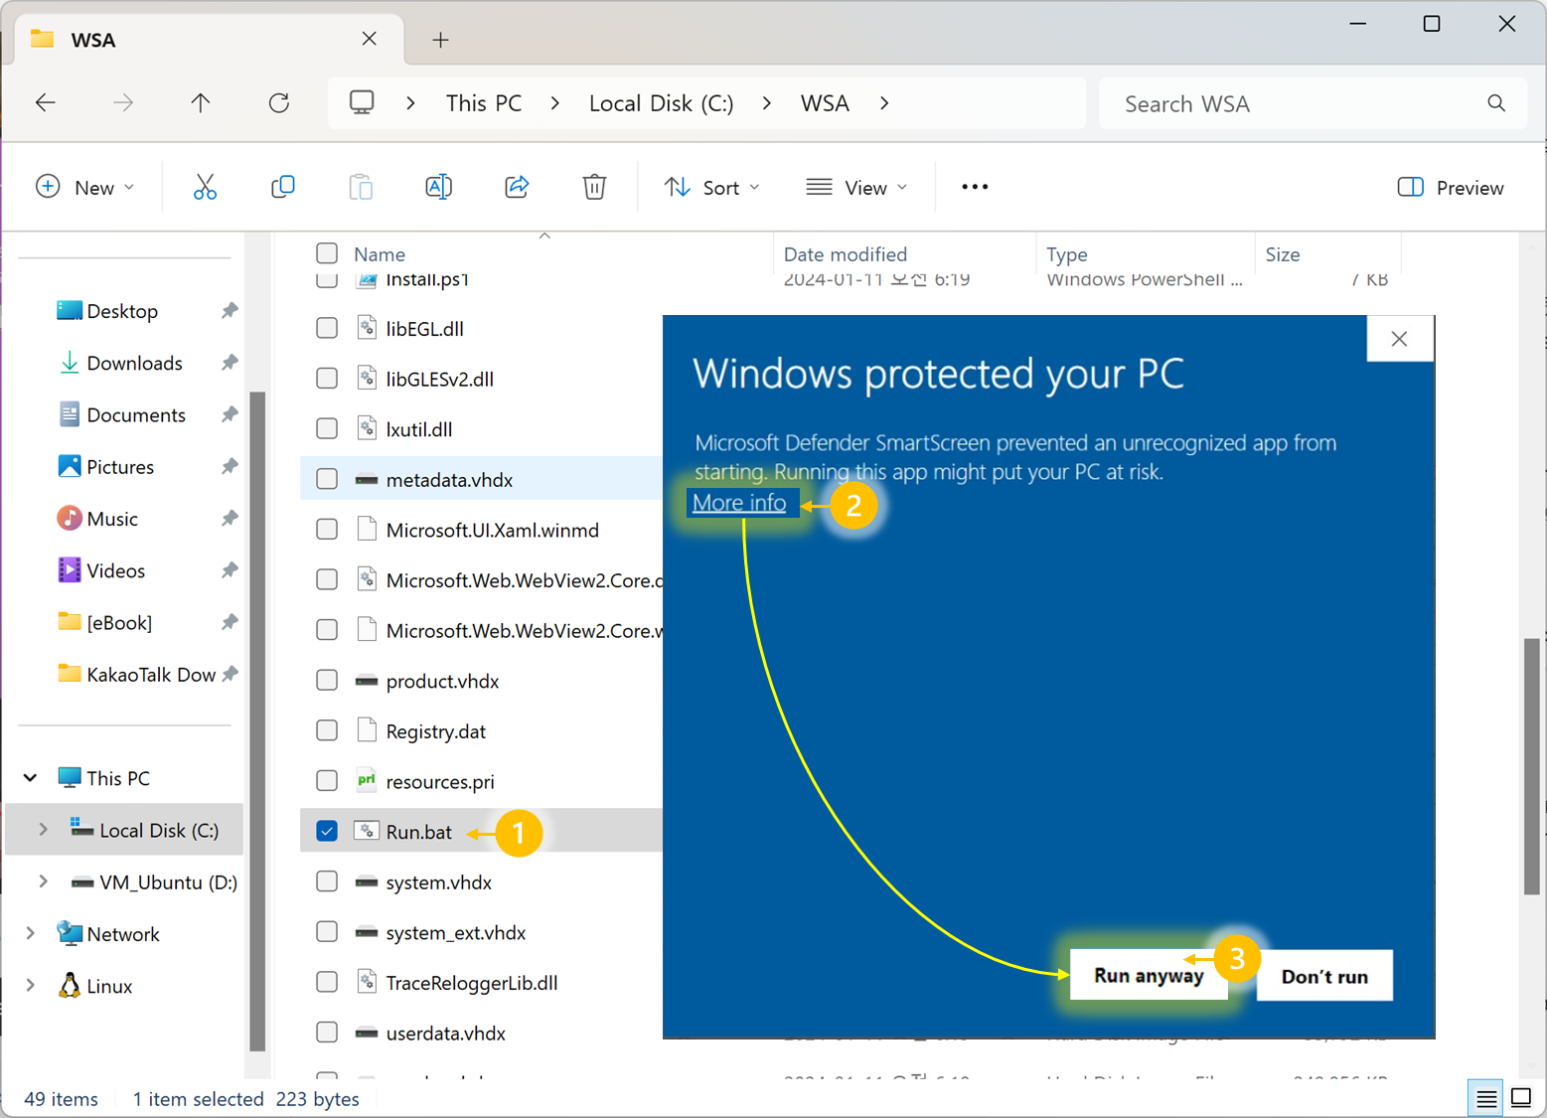Click the Share icon in toolbar

(x=517, y=187)
